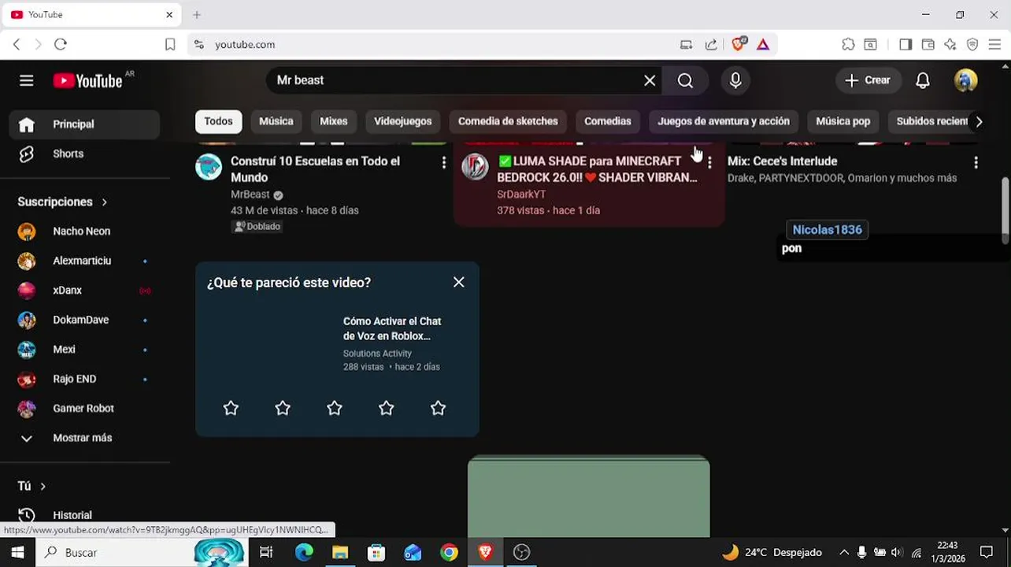Open the account avatar menu
1011x567 pixels.
coord(966,80)
